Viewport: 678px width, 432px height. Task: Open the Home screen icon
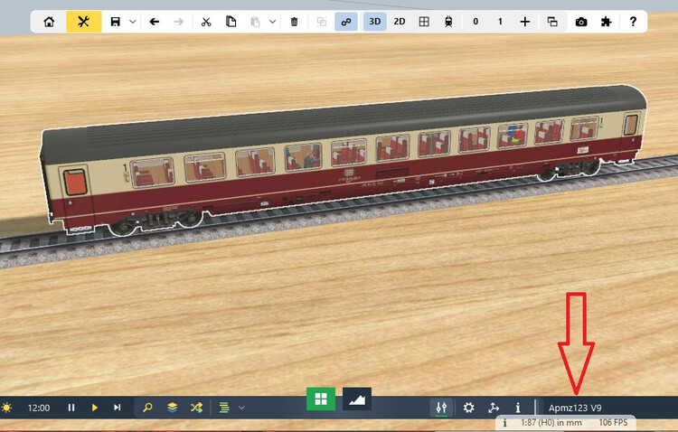tap(49, 22)
